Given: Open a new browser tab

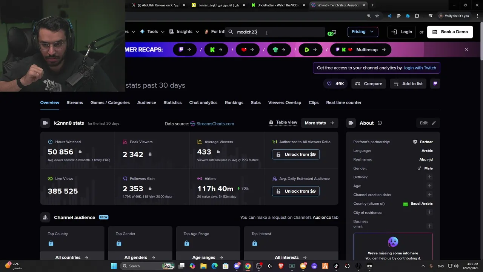Looking at the screenshot, I should click(x=373, y=5).
